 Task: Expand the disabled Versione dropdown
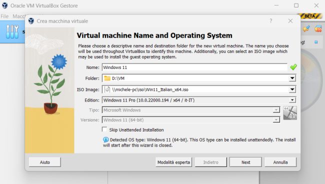[276, 120]
